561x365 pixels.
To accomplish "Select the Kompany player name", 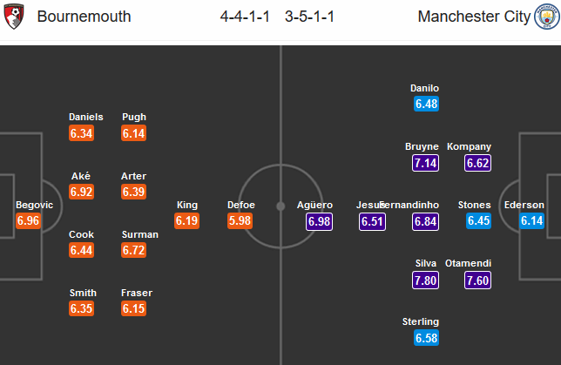I will pyautogui.click(x=469, y=146).
